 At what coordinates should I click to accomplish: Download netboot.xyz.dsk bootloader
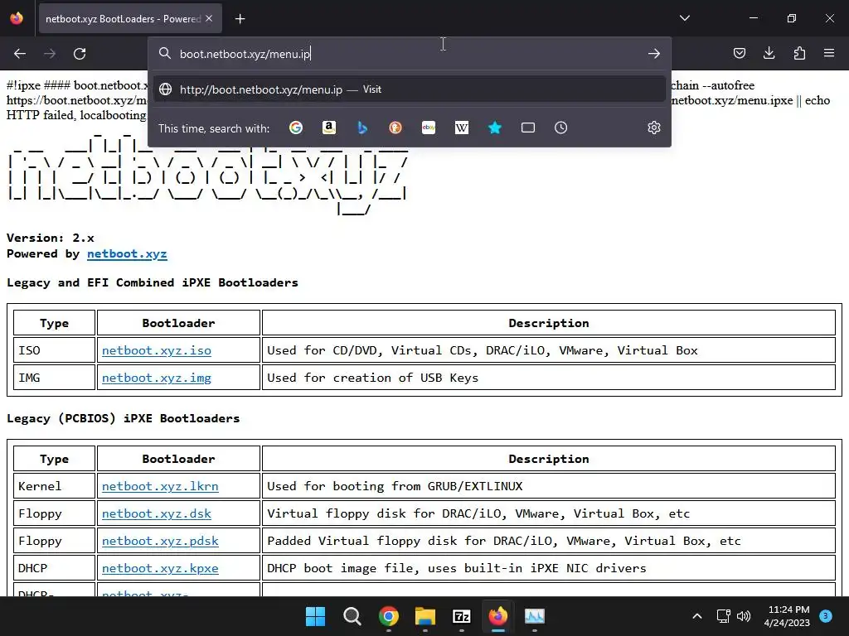(x=157, y=513)
